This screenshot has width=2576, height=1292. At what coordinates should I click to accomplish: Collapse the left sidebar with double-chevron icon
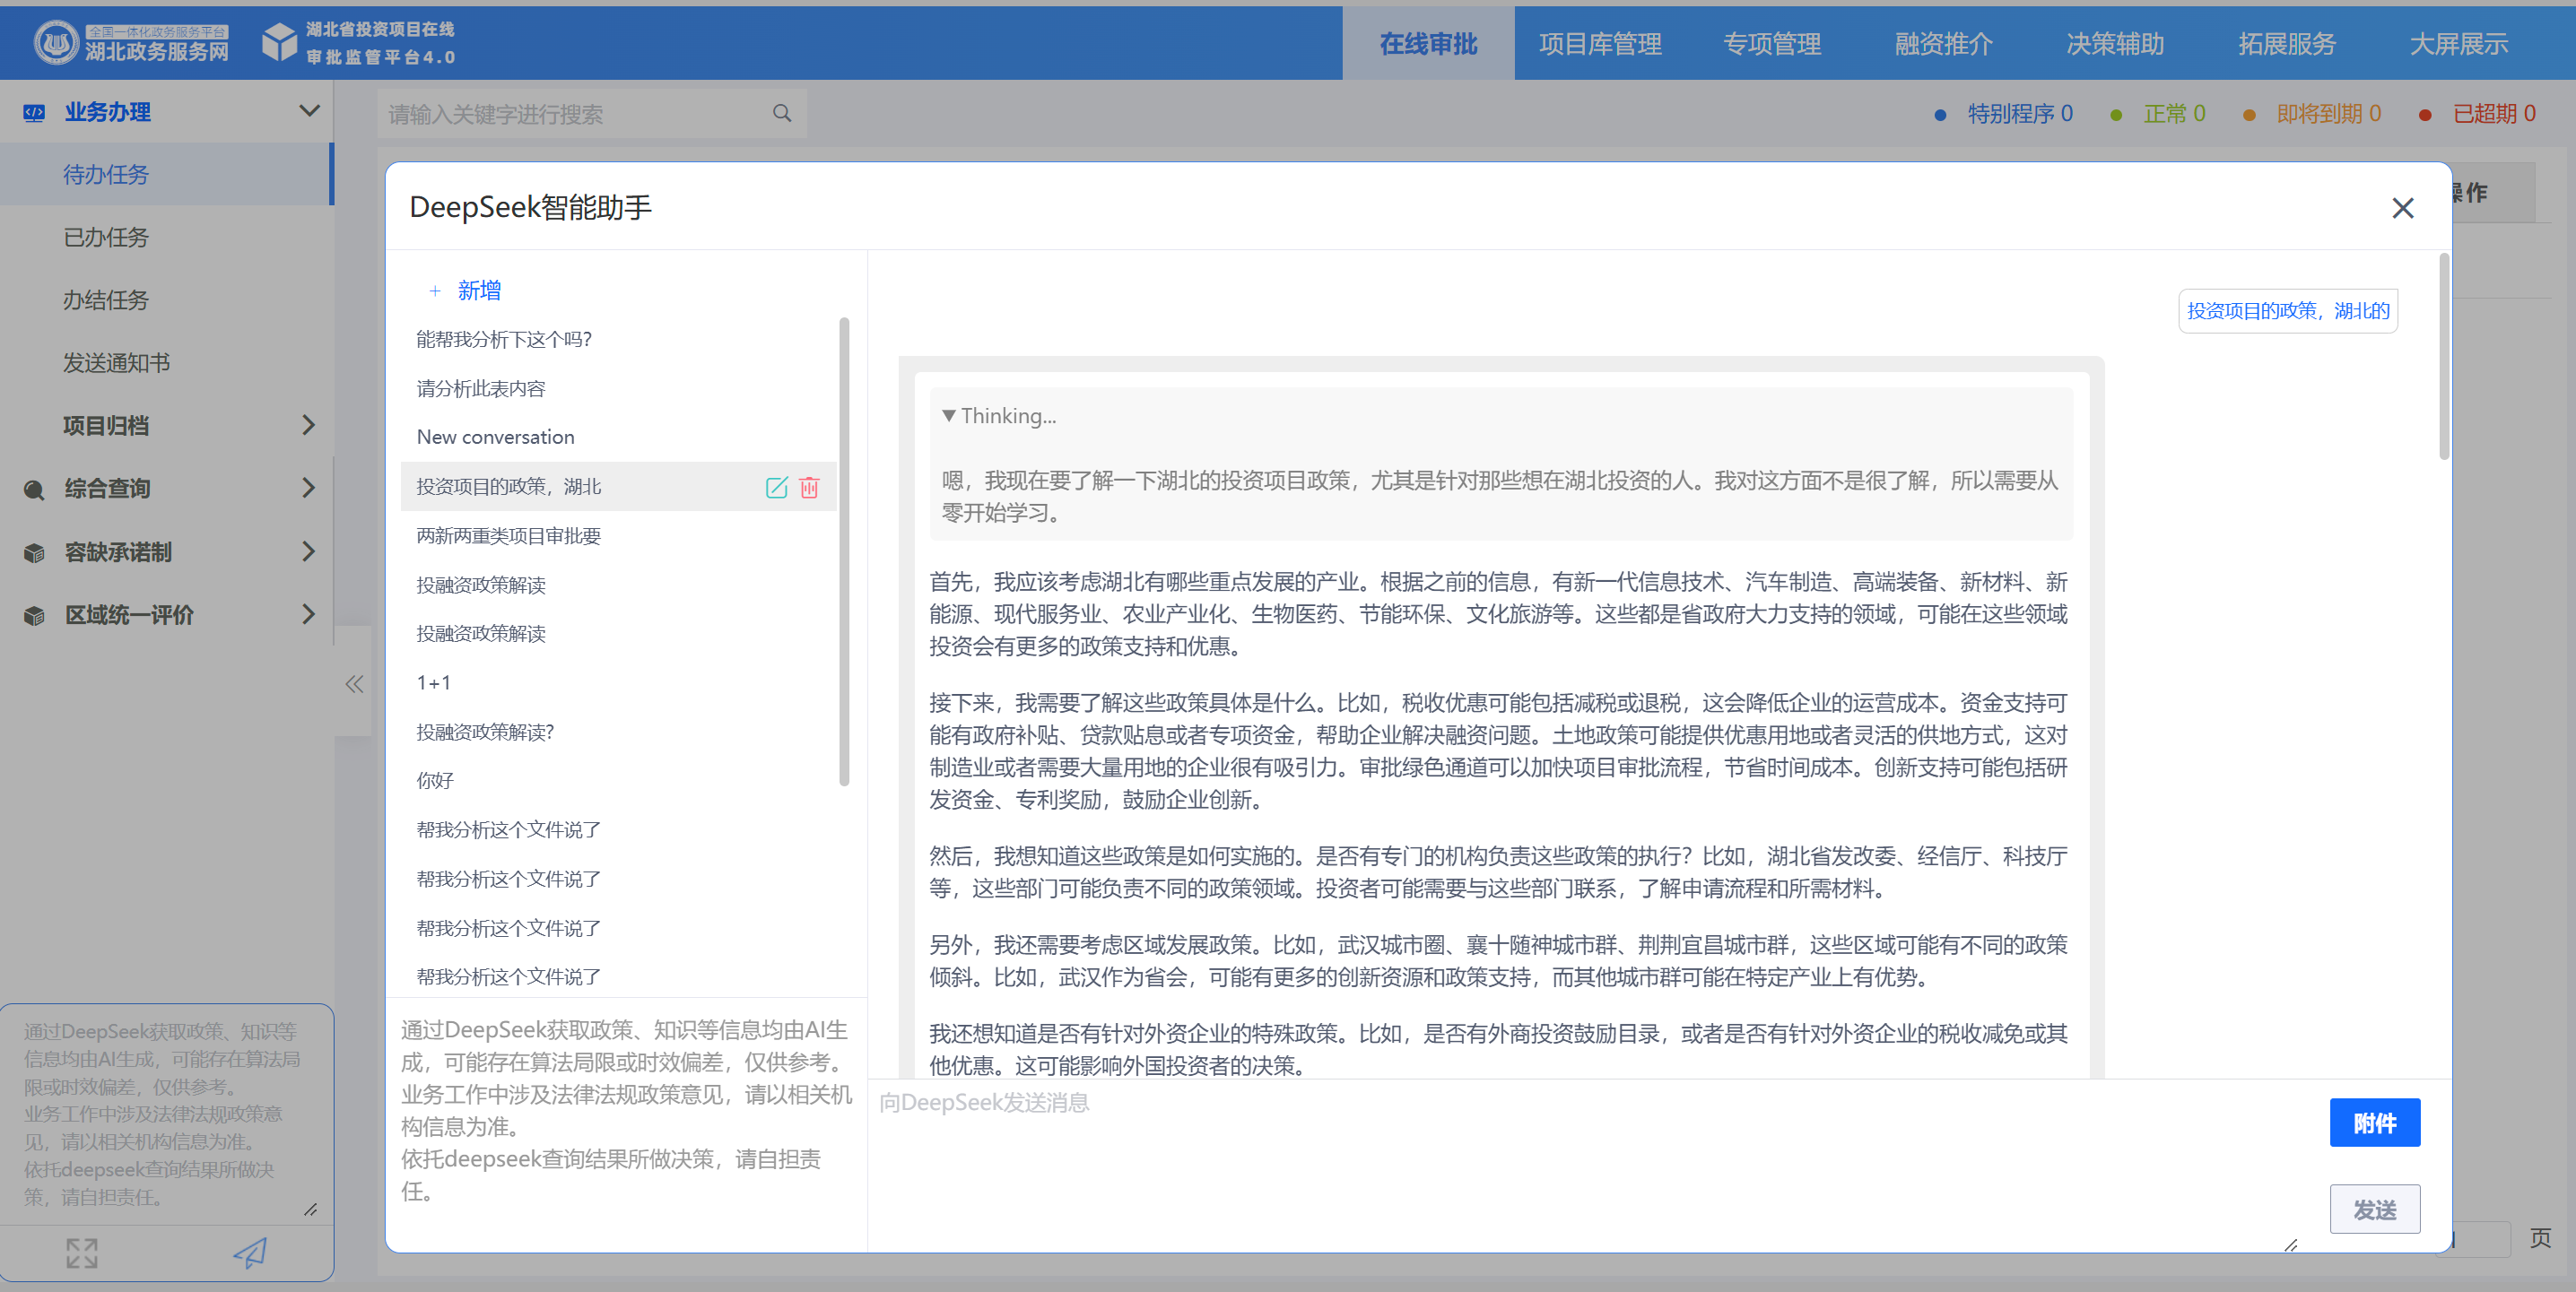354,684
